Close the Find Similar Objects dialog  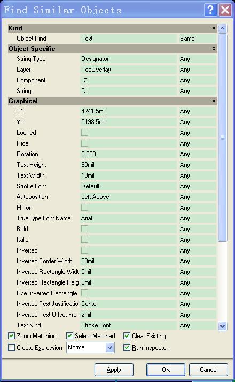click(x=225, y=10)
